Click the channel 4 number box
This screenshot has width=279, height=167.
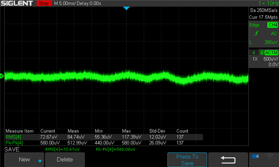coord(254,53)
